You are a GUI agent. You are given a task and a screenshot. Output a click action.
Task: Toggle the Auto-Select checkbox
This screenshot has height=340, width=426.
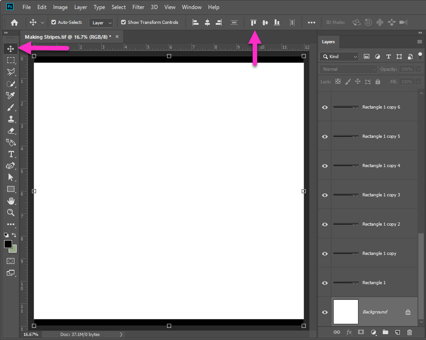[x=54, y=22]
